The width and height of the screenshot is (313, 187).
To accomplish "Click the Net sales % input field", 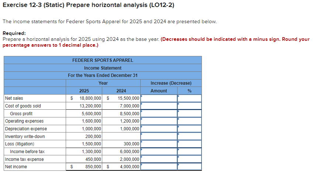I will (x=189, y=98).
